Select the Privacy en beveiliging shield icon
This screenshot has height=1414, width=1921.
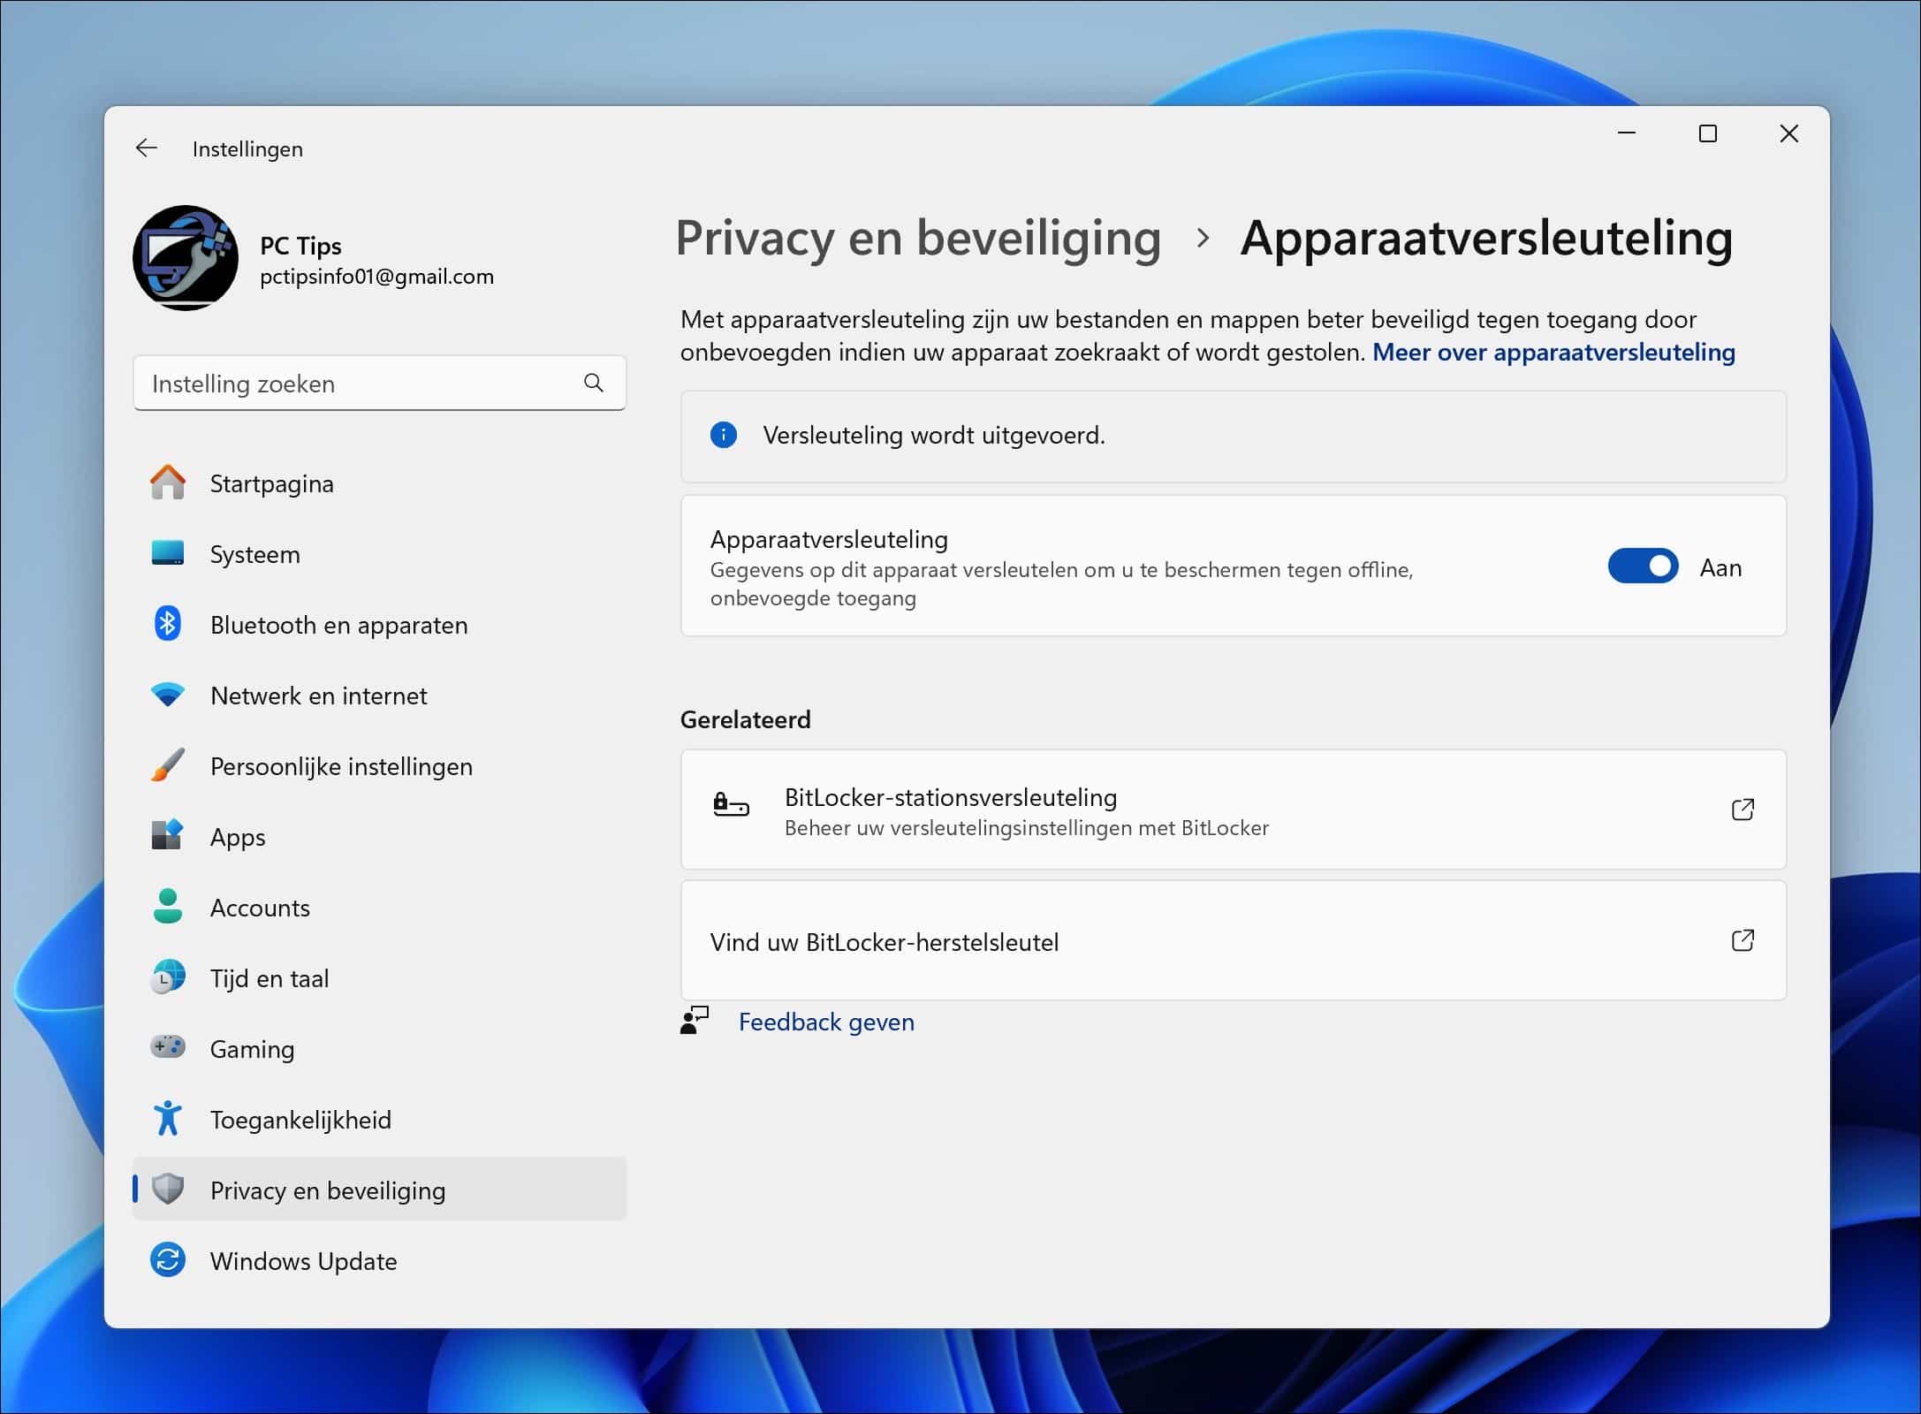(167, 1190)
